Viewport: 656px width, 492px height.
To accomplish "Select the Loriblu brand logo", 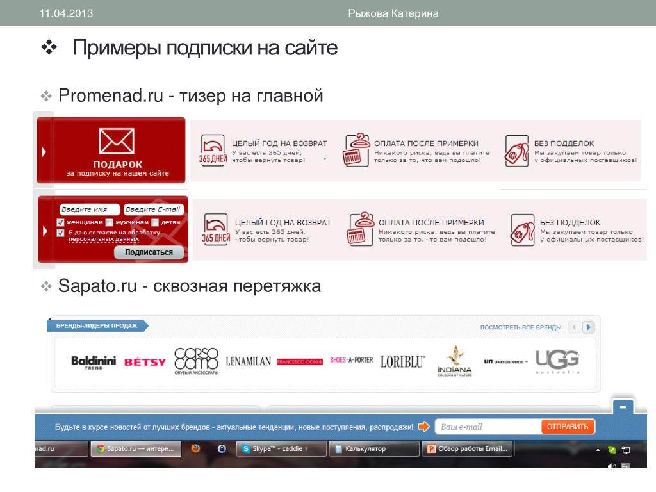I will [x=403, y=361].
